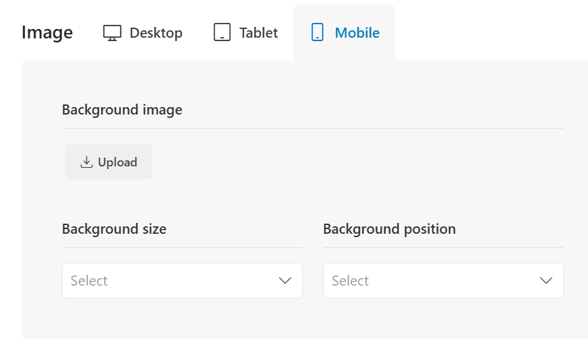The width and height of the screenshot is (588, 353).
Task: Click the Background size label
Action: click(114, 229)
